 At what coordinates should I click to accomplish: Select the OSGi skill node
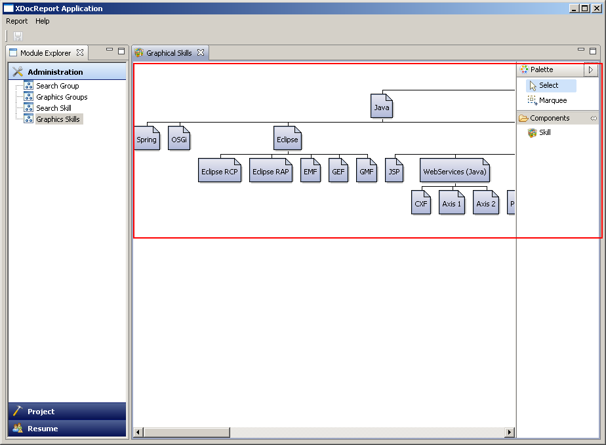point(179,138)
